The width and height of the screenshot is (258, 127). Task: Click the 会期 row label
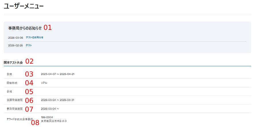(x=9, y=74)
